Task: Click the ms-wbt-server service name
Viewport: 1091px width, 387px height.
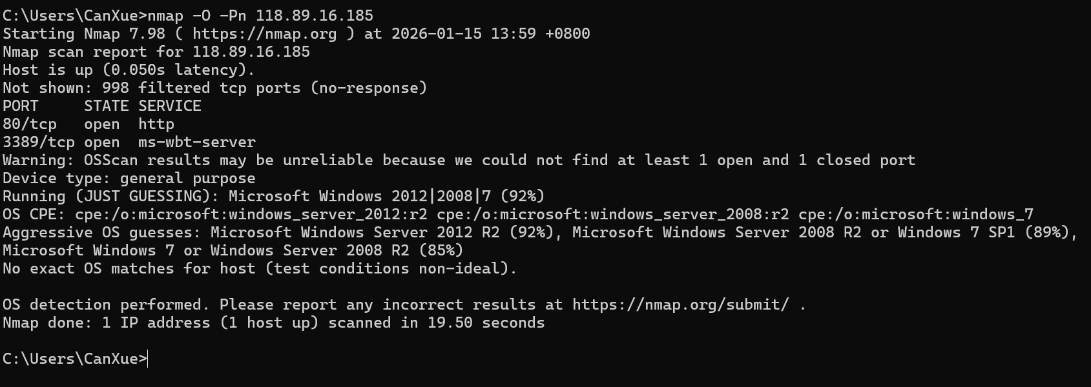Action: coord(196,142)
